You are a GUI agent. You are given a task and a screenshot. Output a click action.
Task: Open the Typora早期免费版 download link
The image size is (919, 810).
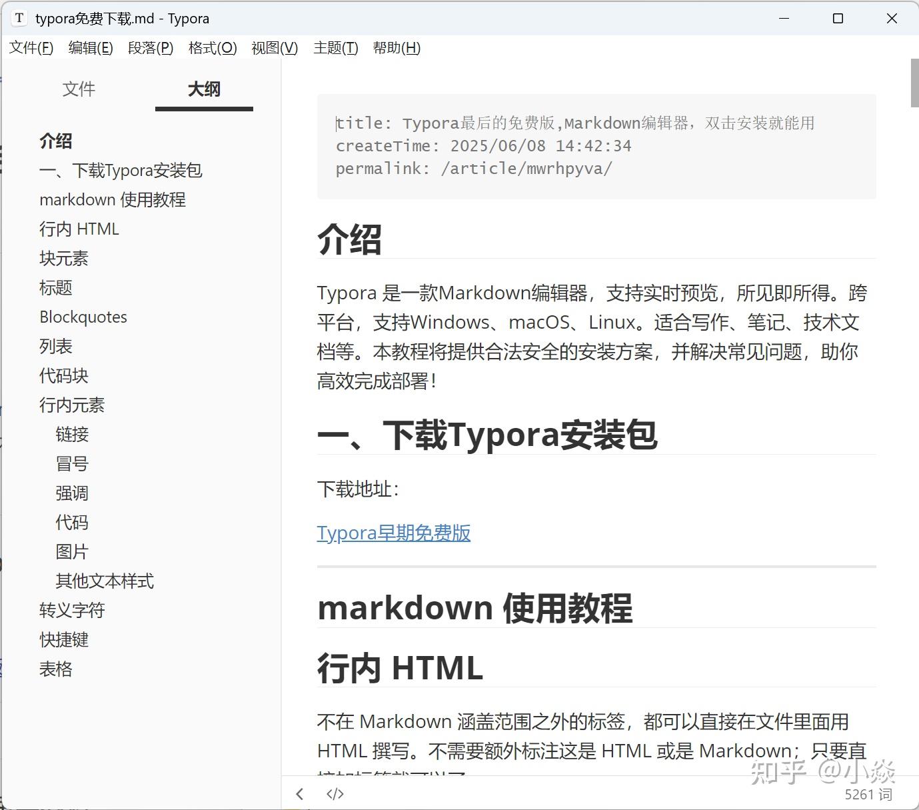coord(393,533)
